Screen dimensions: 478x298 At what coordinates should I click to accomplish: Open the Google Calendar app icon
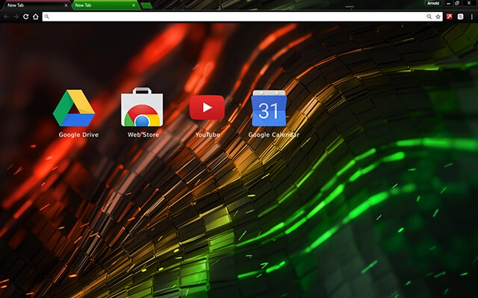(269, 108)
